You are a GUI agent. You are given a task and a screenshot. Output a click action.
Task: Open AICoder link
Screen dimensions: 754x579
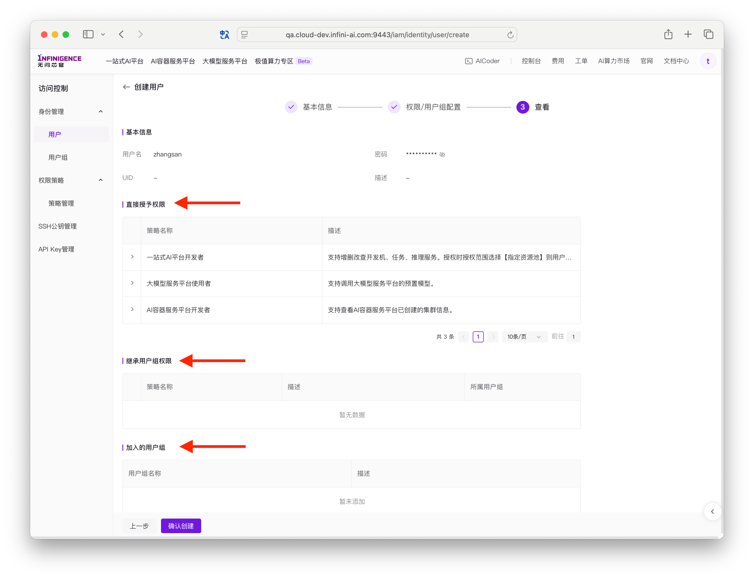482,61
